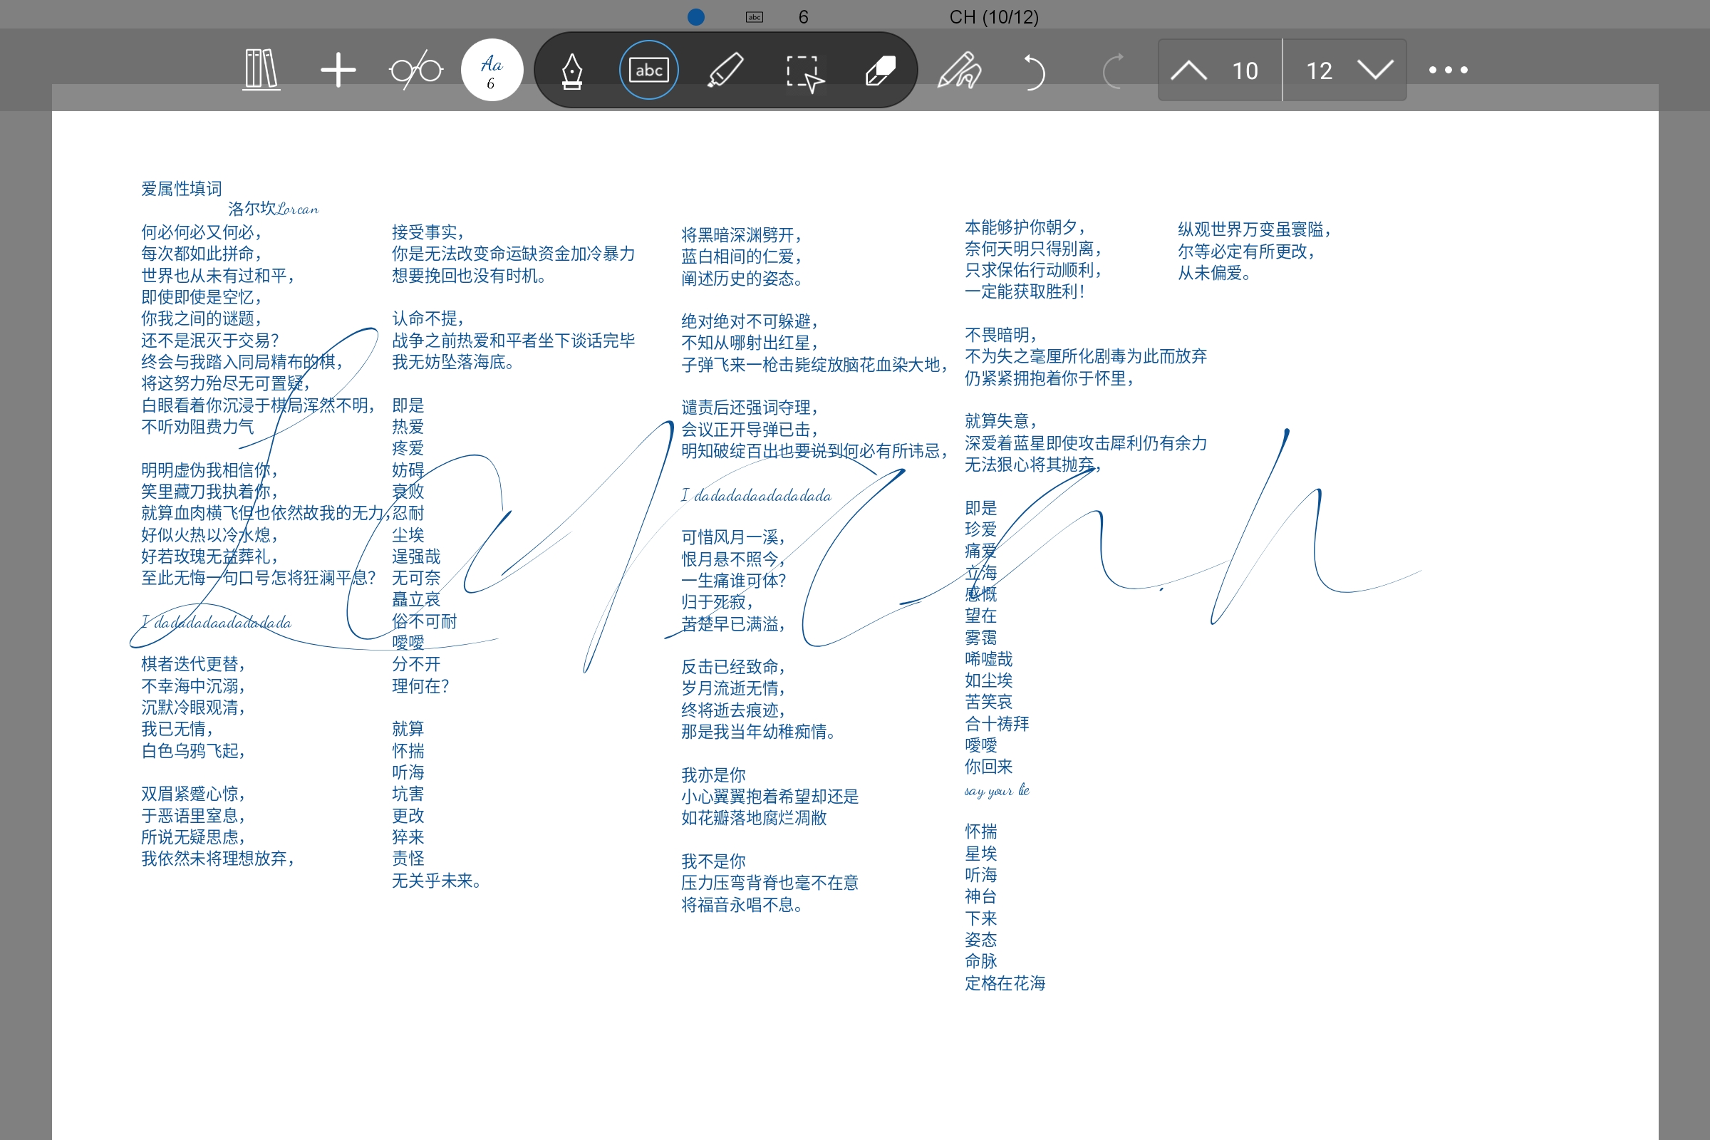Tap the blue color dot in the status bar
The image size is (1710, 1140).
coord(696,16)
